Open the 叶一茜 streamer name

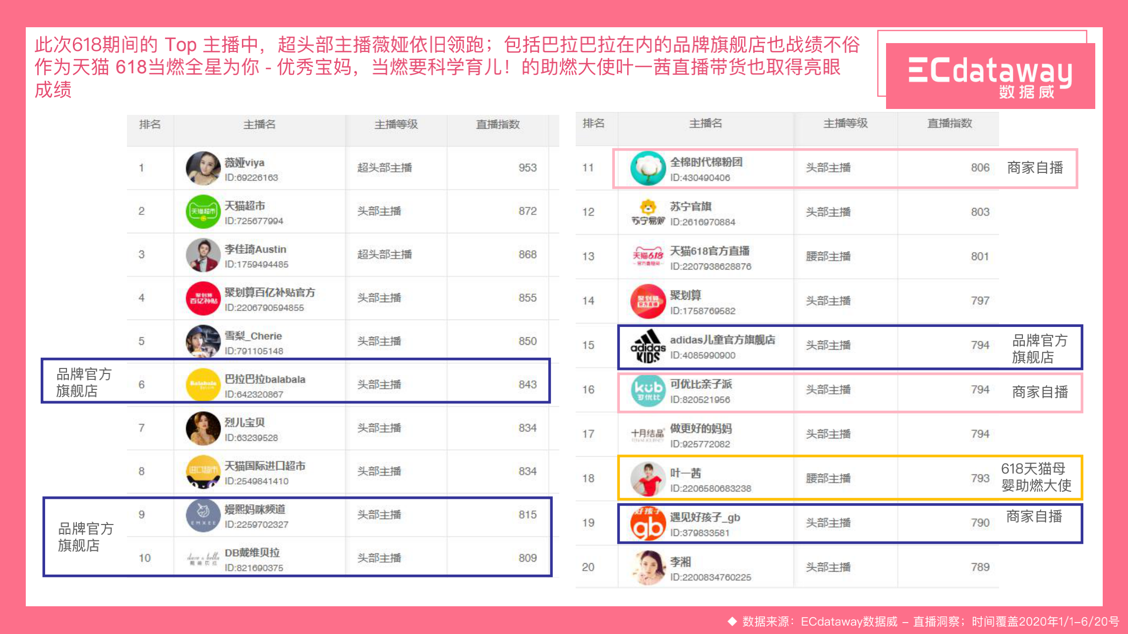coord(685,474)
